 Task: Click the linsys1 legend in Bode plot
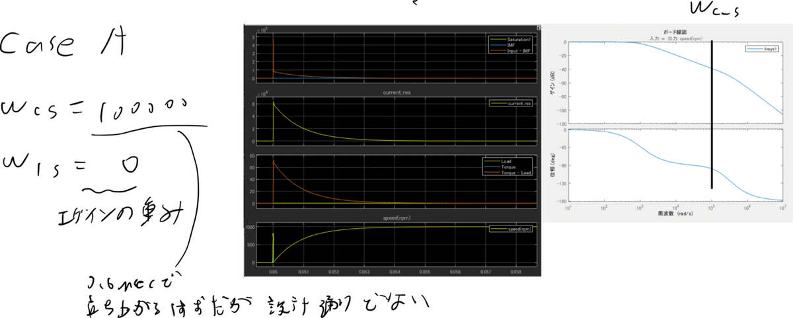pyautogui.click(x=763, y=48)
